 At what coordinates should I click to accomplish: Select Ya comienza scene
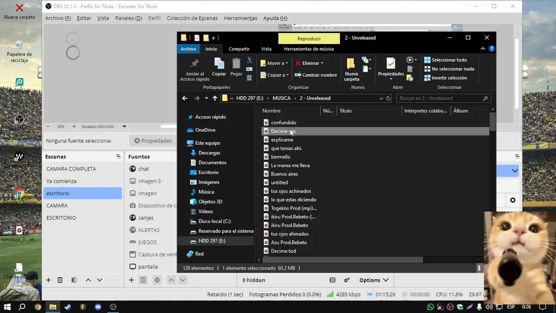(x=83, y=181)
